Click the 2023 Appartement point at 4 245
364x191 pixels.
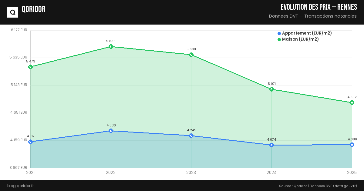coord(191,136)
